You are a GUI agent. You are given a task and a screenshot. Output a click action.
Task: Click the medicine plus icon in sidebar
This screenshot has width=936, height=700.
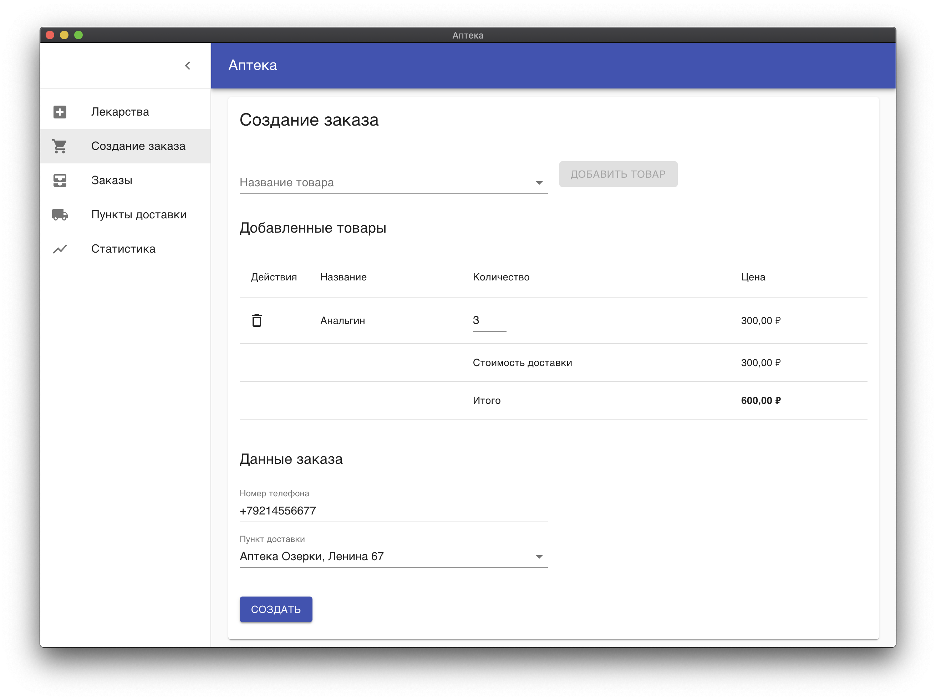coord(60,112)
